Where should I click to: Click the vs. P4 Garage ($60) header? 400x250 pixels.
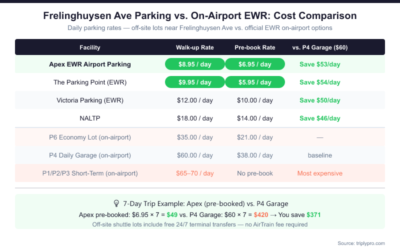tap(320, 47)
